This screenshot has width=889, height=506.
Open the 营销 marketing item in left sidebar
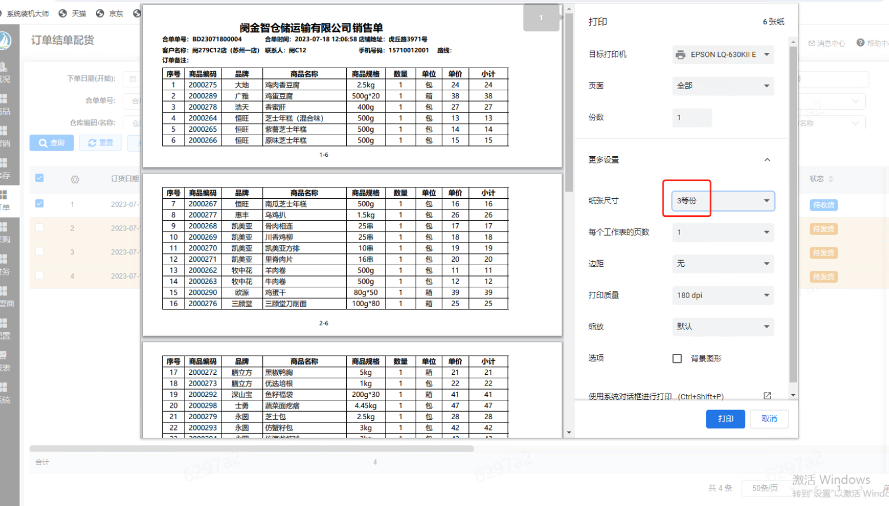click(x=5, y=137)
